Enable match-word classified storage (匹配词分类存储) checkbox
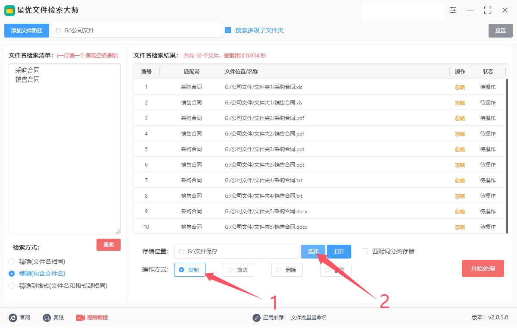 tap(365, 251)
